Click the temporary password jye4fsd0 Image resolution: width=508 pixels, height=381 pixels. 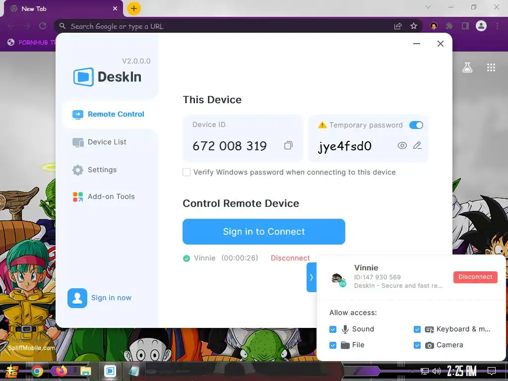(x=345, y=146)
